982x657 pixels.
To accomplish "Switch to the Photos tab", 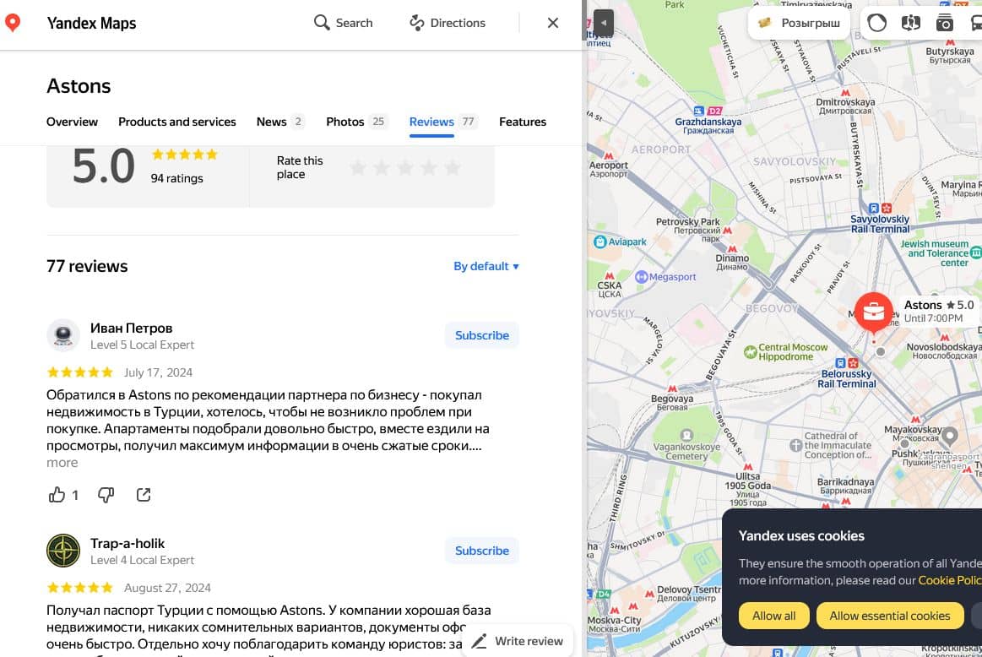I will pyautogui.click(x=345, y=122).
